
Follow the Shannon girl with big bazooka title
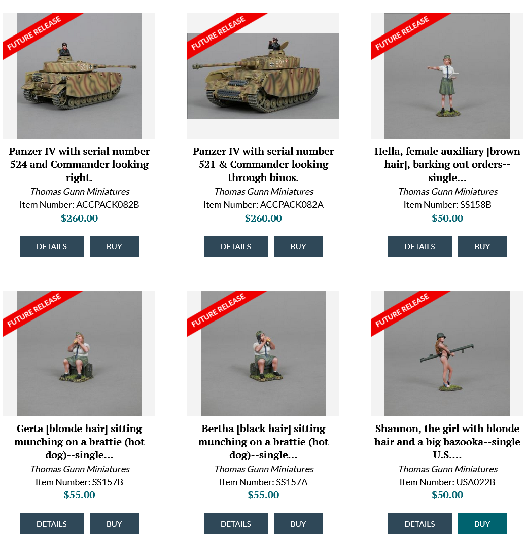point(447,442)
